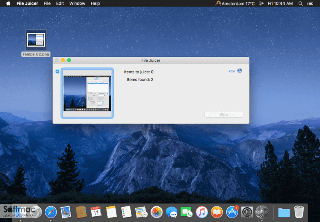Open Calendar in the Dock
Image resolution: width=320 pixels, height=222 pixels.
96,212
